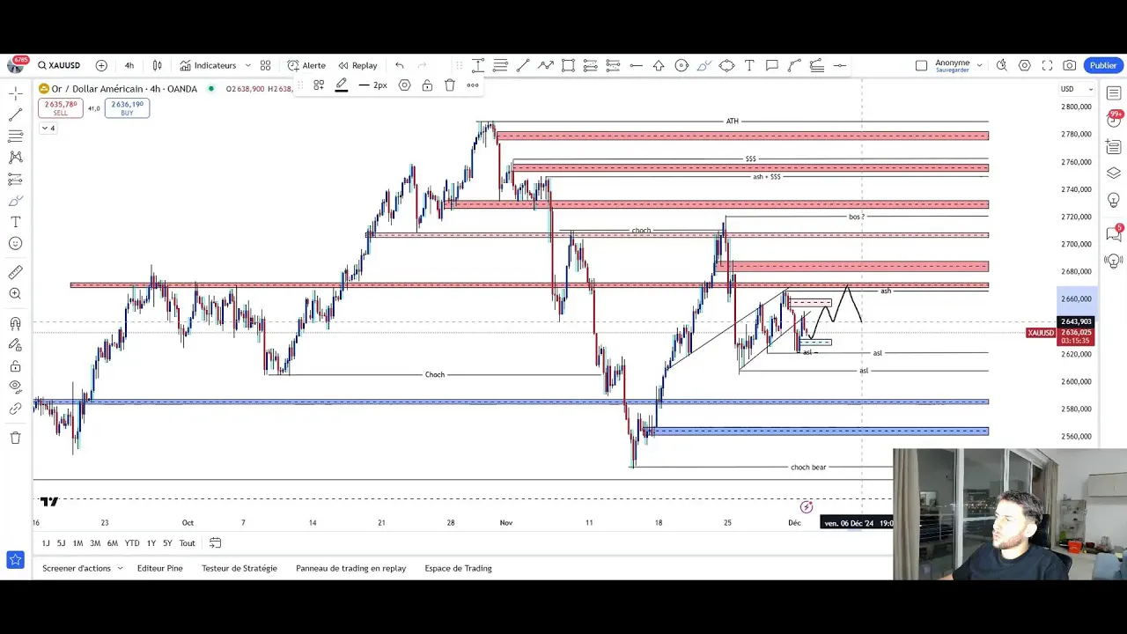Add symbol with the plus compare icon
Image resolution: width=1127 pixels, height=634 pixels.
tap(101, 65)
